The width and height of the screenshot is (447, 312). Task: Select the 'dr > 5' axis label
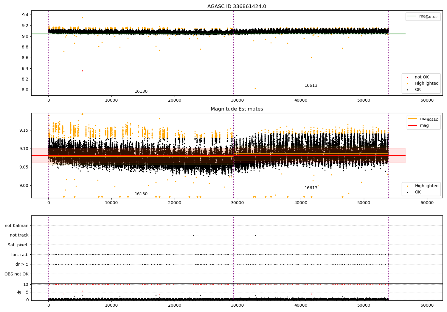(x=22, y=264)
